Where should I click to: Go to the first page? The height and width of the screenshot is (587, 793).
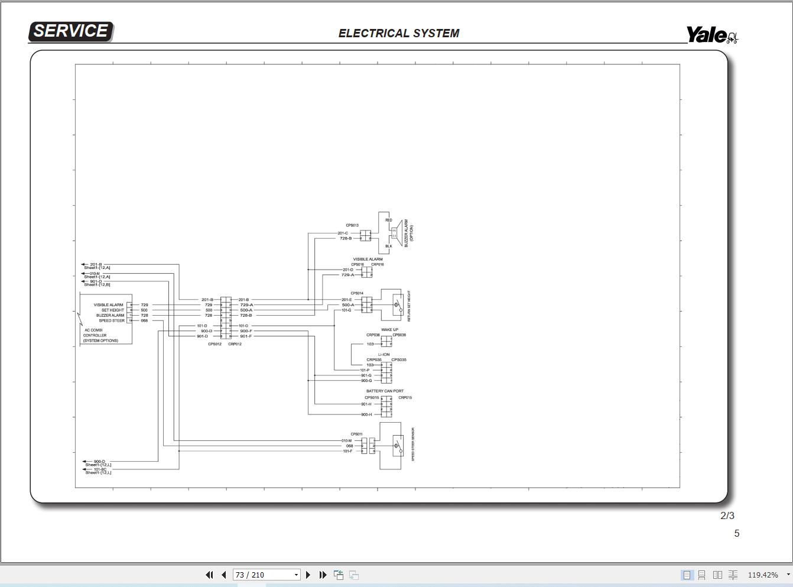pos(209,575)
